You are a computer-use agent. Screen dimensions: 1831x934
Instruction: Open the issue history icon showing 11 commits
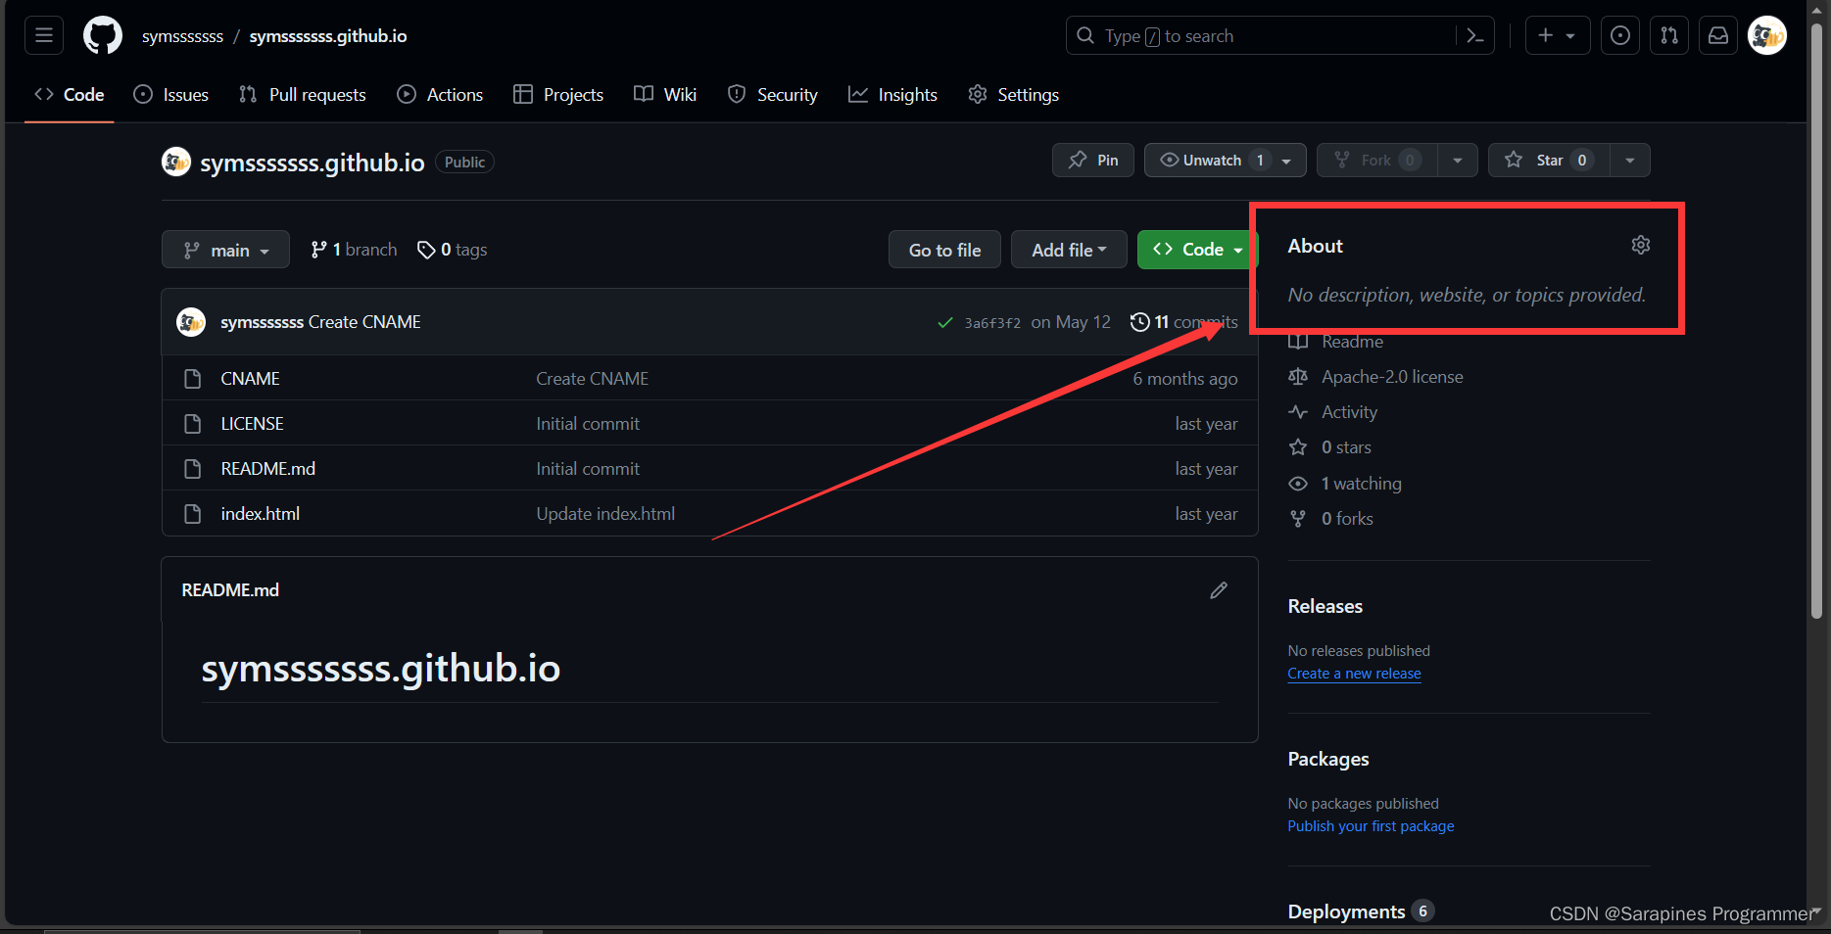(x=1140, y=321)
